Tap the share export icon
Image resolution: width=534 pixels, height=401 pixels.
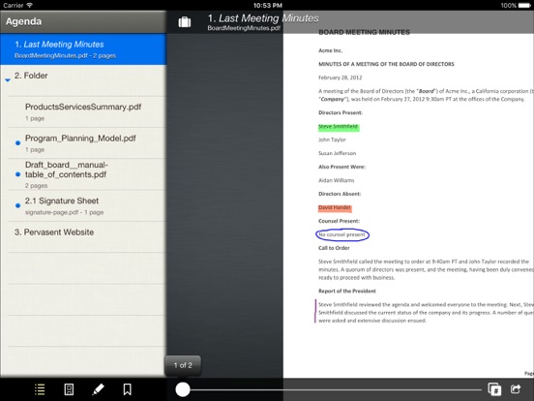tap(516, 388)
